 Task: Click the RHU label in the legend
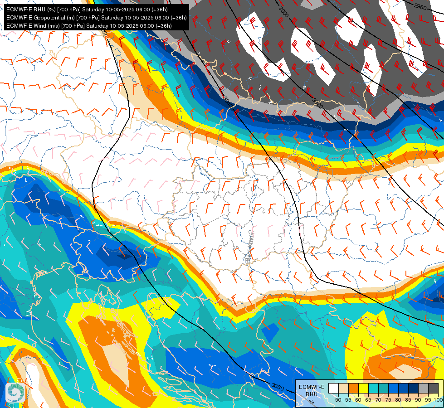coord(312,394)
